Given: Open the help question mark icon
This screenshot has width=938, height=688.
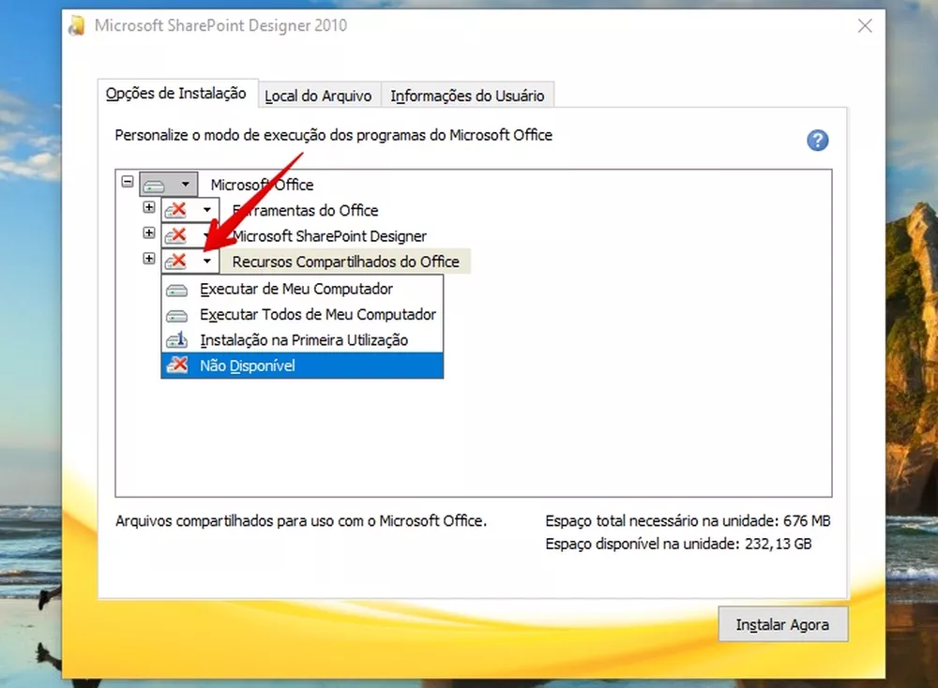Looking at the screenshot, I should (x=817, y=141).
